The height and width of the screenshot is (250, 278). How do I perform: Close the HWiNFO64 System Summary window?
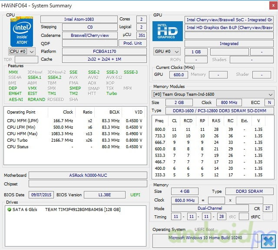click(273, 6)
